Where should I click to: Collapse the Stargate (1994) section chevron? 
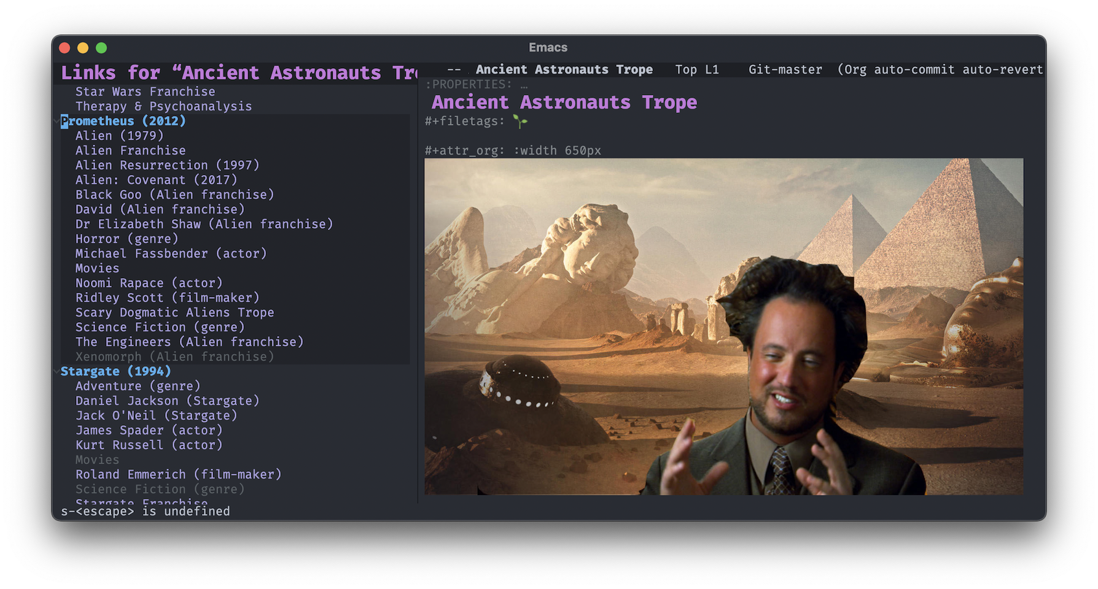pos(57,372)
